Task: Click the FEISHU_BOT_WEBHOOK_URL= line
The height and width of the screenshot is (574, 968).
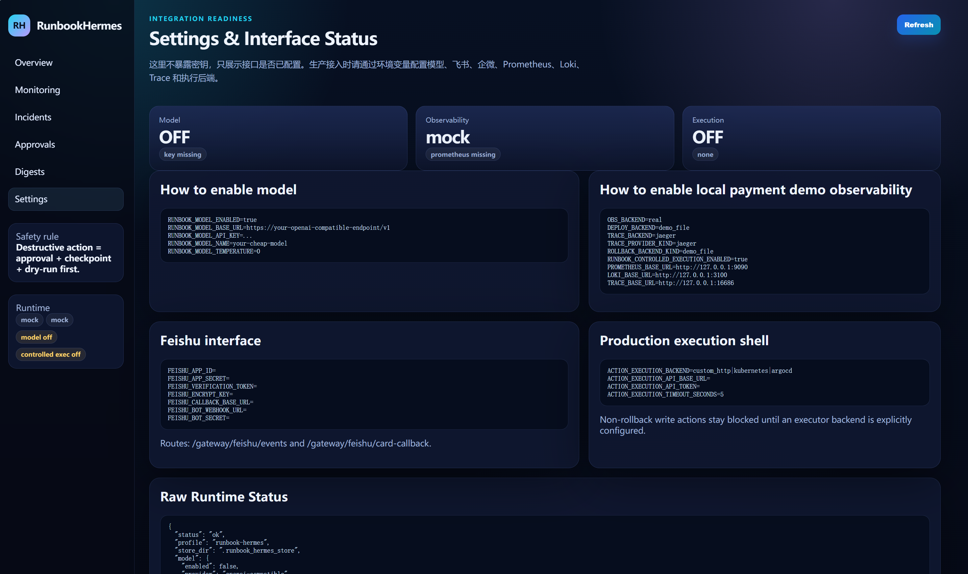Action: (x=207, y=410)
